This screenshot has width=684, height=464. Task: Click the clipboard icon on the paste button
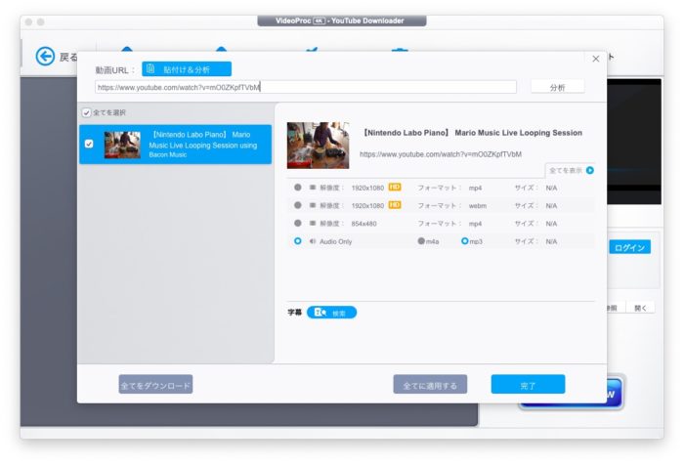click(150, 69)
